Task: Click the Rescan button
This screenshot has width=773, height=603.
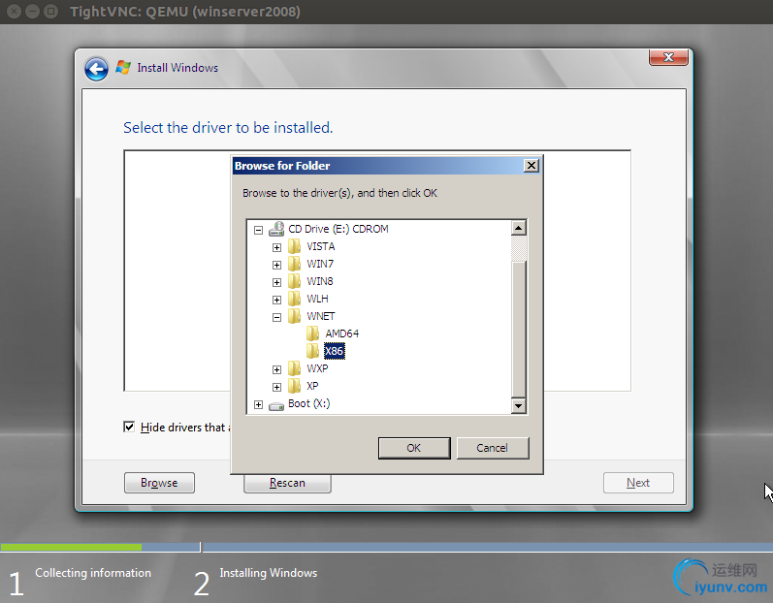Action: (x=287, y=484)
